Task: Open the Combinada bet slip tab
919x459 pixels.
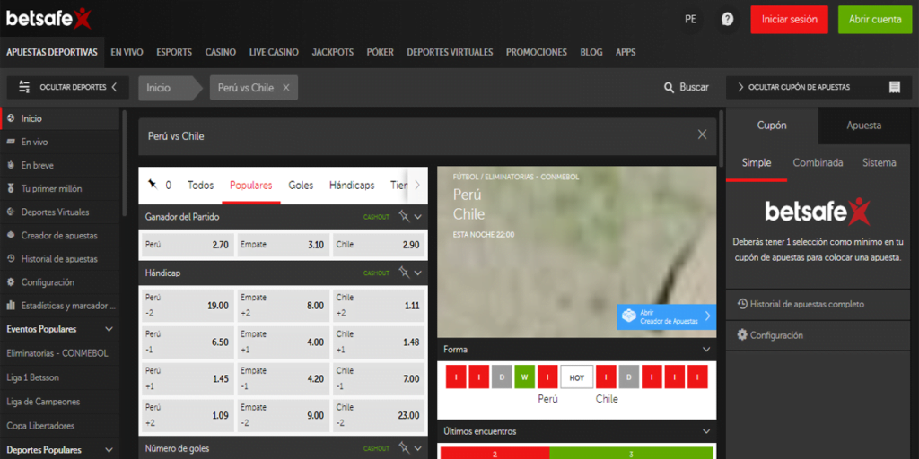Action: coord(818,162)
